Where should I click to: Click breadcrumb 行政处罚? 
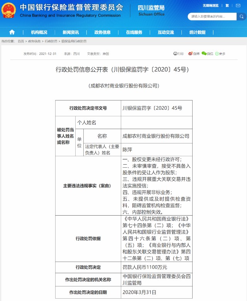coord(51,41)
